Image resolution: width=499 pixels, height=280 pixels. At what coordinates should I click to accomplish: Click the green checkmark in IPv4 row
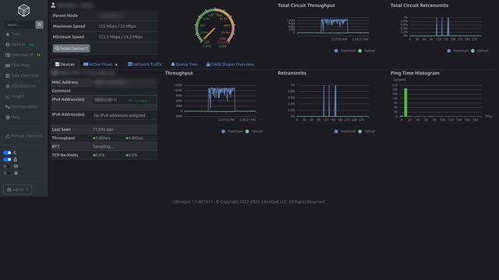[130, 100]
